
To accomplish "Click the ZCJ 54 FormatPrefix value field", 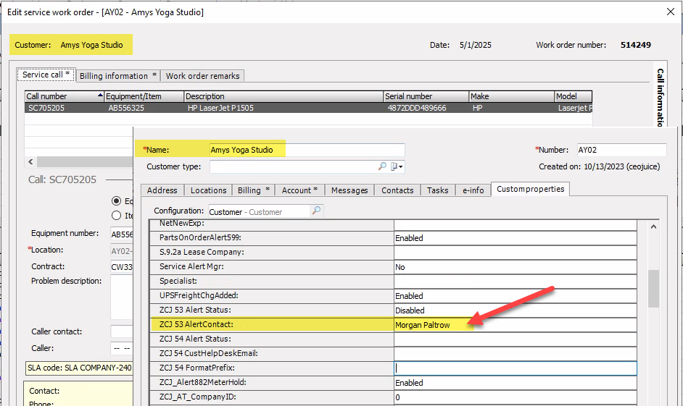I will point(516,368).
